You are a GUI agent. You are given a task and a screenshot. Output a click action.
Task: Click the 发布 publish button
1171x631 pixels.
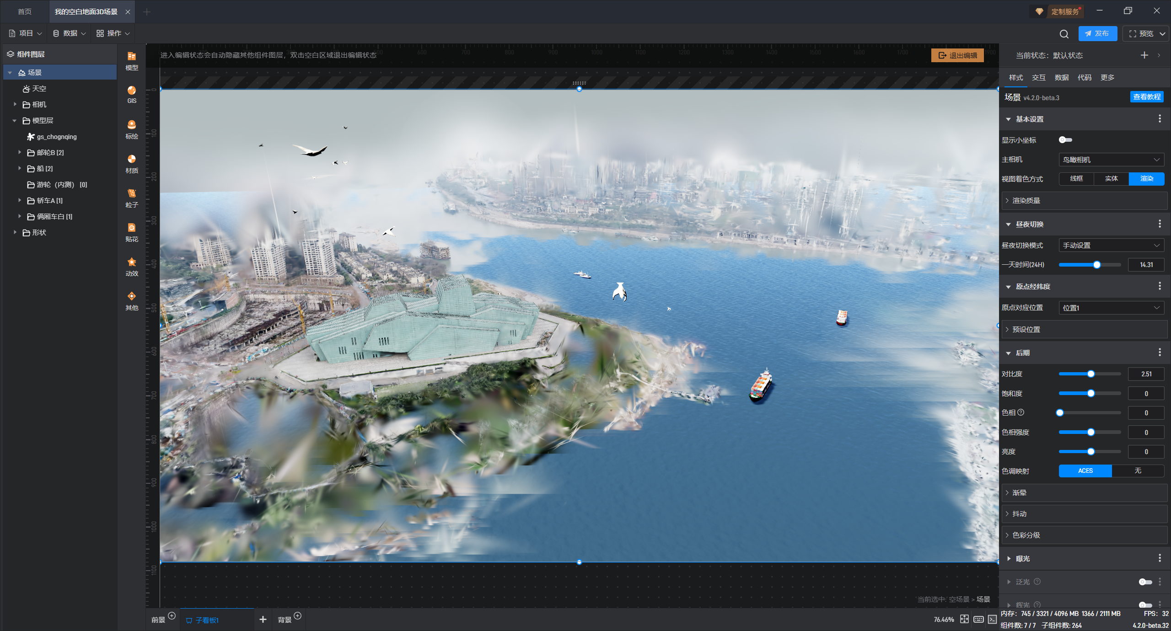1097,33
